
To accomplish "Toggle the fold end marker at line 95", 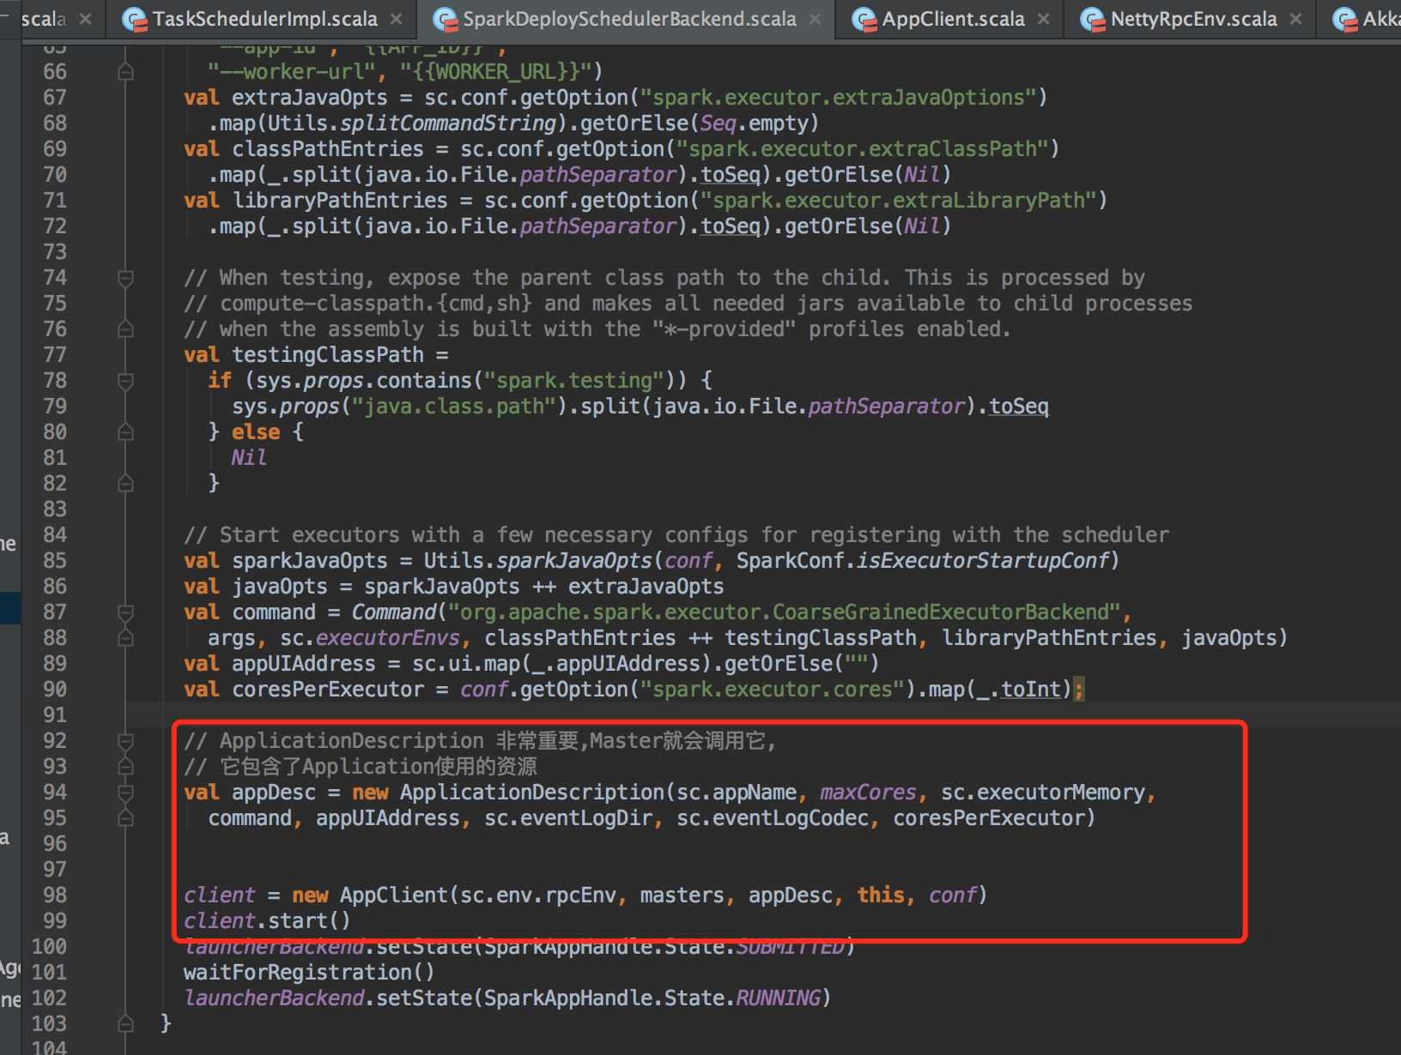I will (x=125, y=818).
